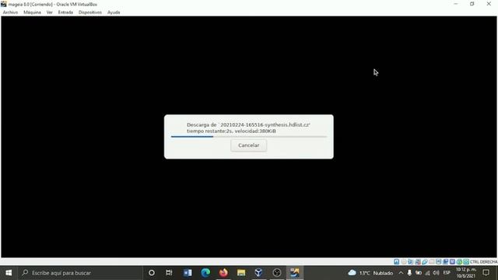Open the Ver menu
498x280 pixels.
(x=50, y=12)
